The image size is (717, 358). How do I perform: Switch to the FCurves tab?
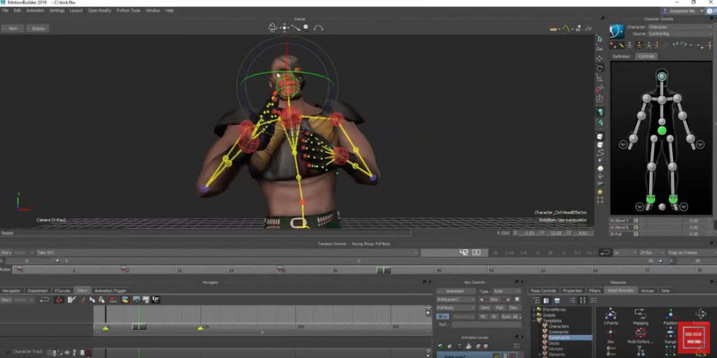[62, 290]
